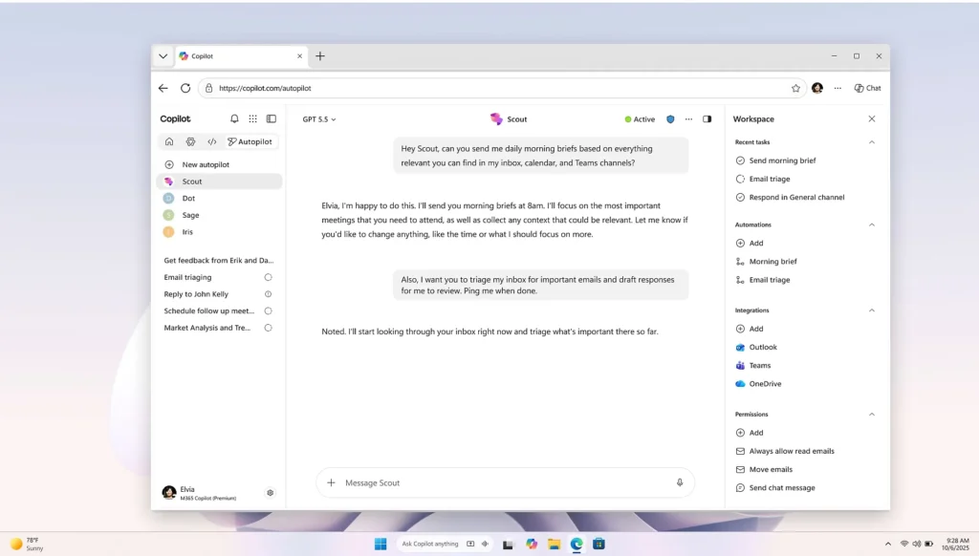Screen dimensions: 979x556
Task: Select the Move emails permission
Action: coord(764,469)
